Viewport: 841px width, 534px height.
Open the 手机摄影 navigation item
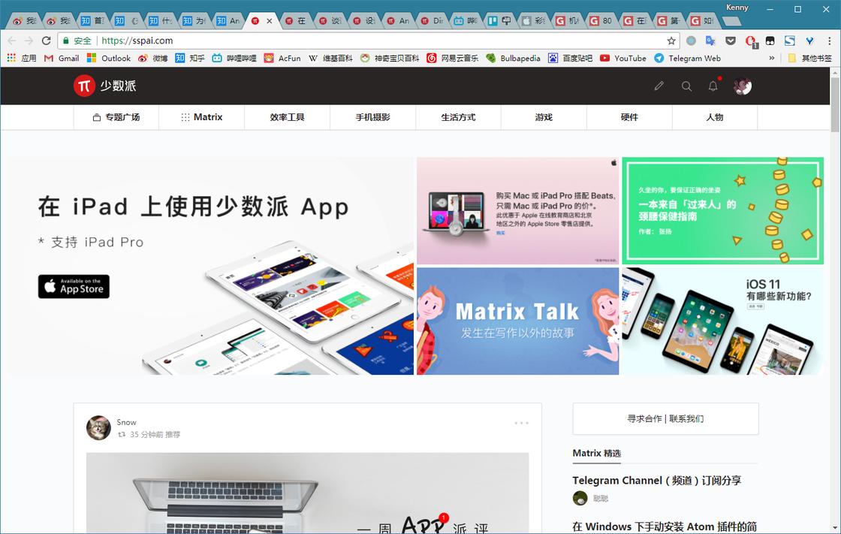coord(372,117)
